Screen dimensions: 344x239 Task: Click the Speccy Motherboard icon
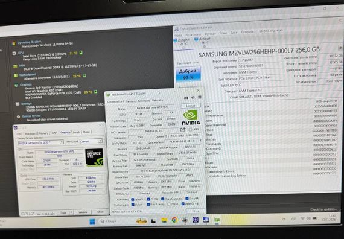16,75
